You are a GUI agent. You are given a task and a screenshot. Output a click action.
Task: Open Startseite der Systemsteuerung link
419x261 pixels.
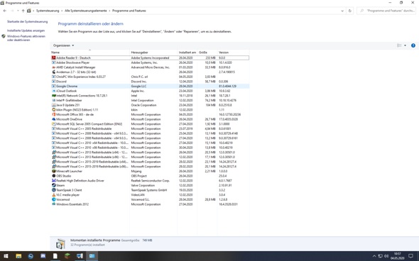tap(27, 21)
